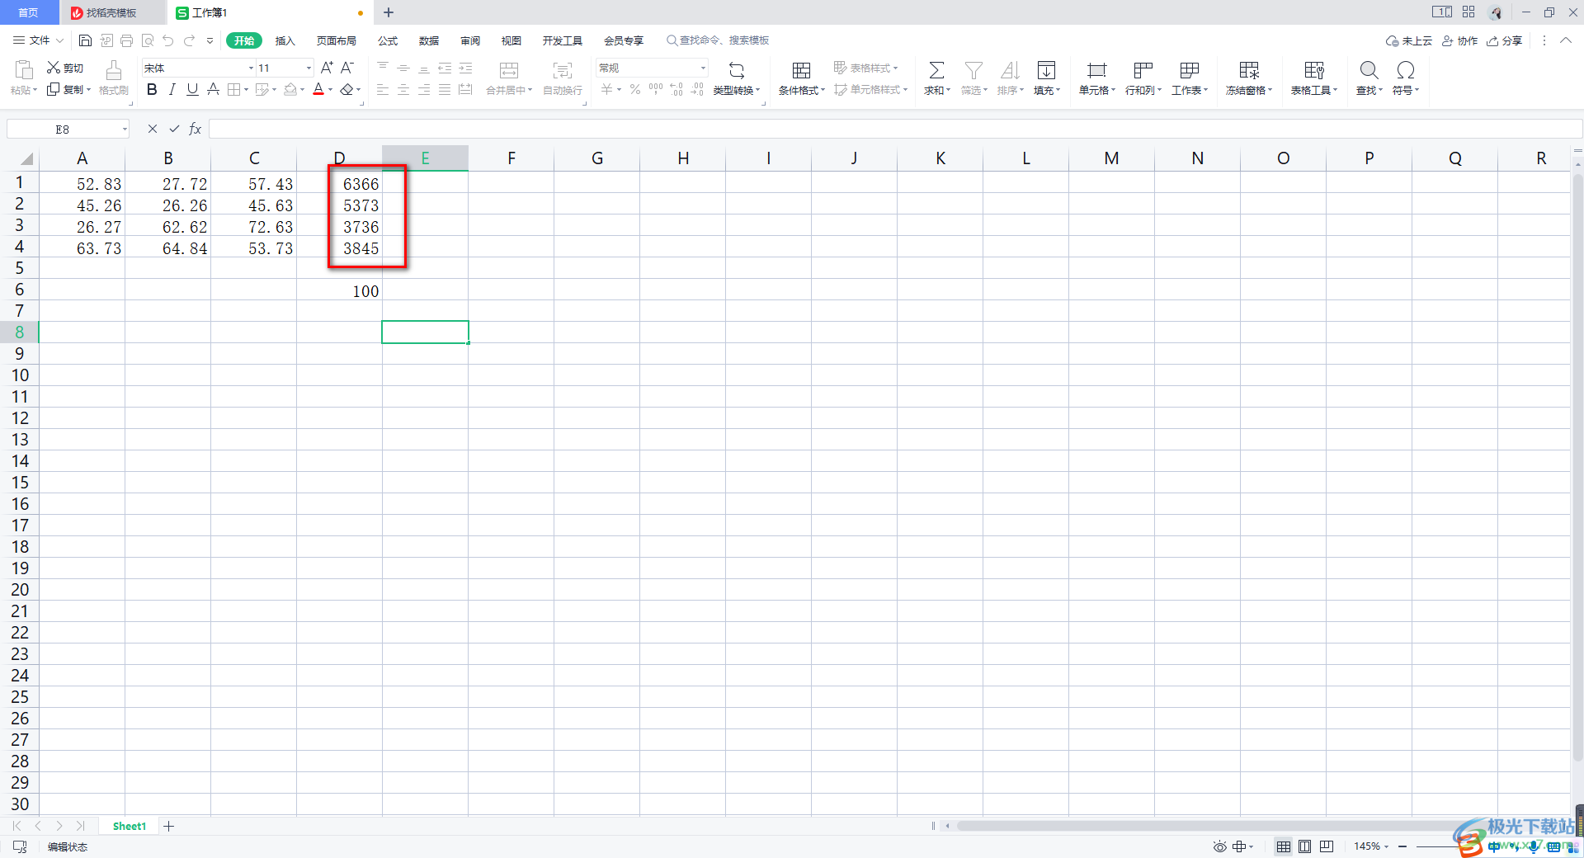Open the Data (数据) tab
Viewport: 1584px width, 858px height.
pos(429,40)
